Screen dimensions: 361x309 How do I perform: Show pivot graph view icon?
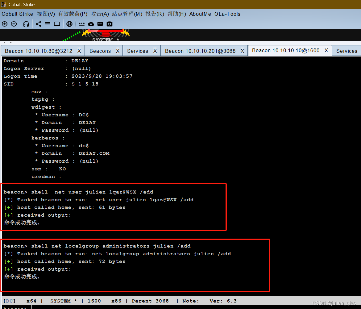click(39, 24)
